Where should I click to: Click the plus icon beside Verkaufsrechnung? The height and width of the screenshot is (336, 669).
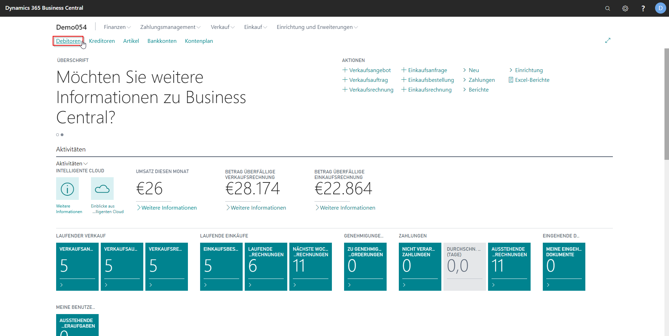tap(345, 89)
